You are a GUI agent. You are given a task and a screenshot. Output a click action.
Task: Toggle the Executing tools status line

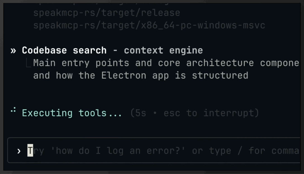click(72, 112)
